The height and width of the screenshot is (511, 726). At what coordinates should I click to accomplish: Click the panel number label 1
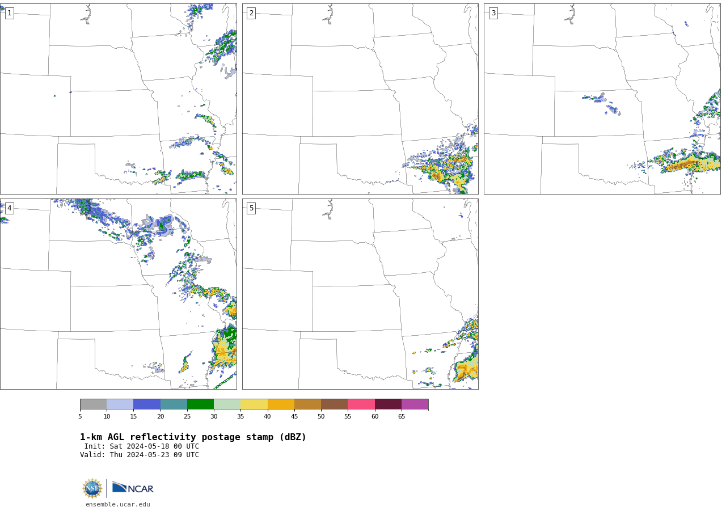[x=9, y=13]
